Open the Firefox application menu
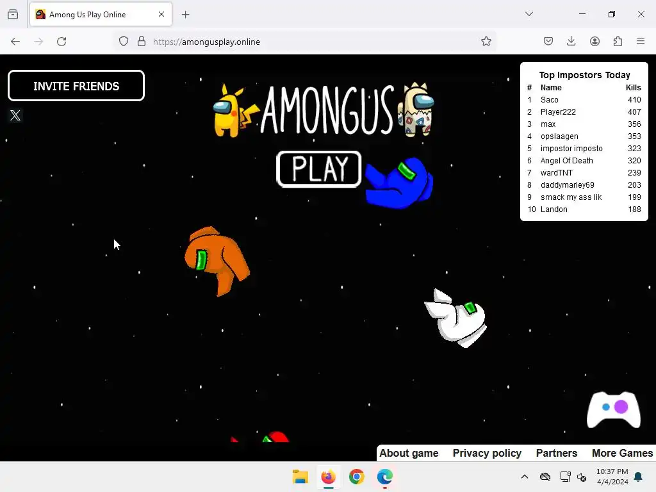Screen dimensions: 656x492 click(x=641, y=42)
